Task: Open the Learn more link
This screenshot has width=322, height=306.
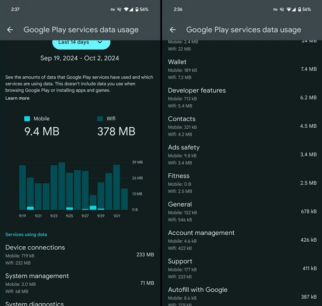Action: pyautogui.click(x=17, y=98)
